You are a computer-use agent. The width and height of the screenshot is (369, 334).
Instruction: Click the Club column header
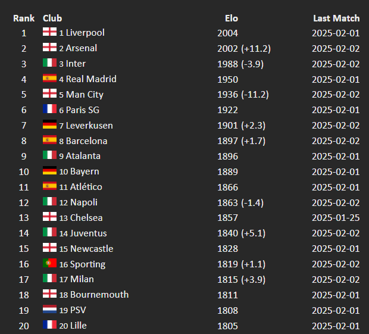pos(52,18)
